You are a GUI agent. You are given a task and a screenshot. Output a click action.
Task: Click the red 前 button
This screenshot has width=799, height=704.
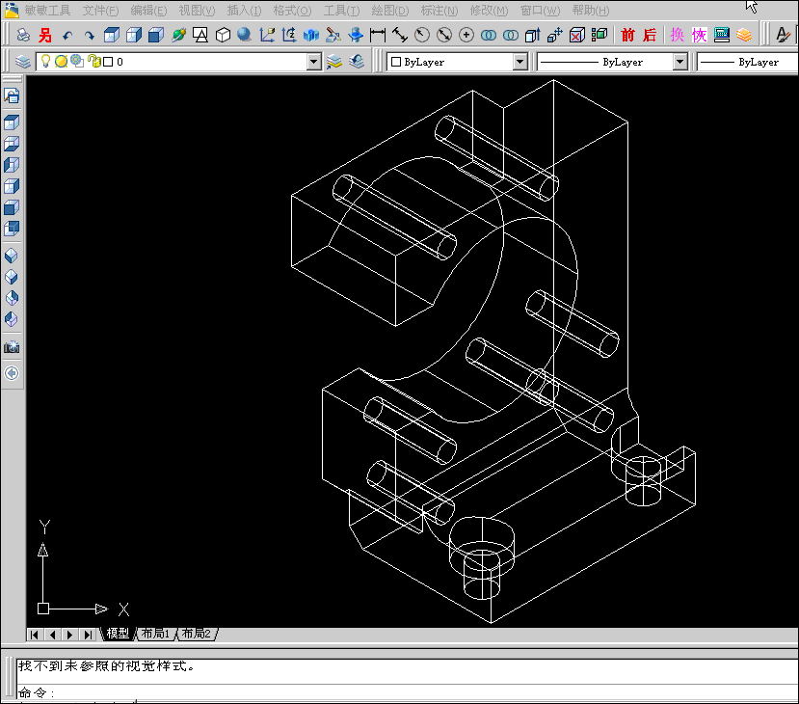627,35
